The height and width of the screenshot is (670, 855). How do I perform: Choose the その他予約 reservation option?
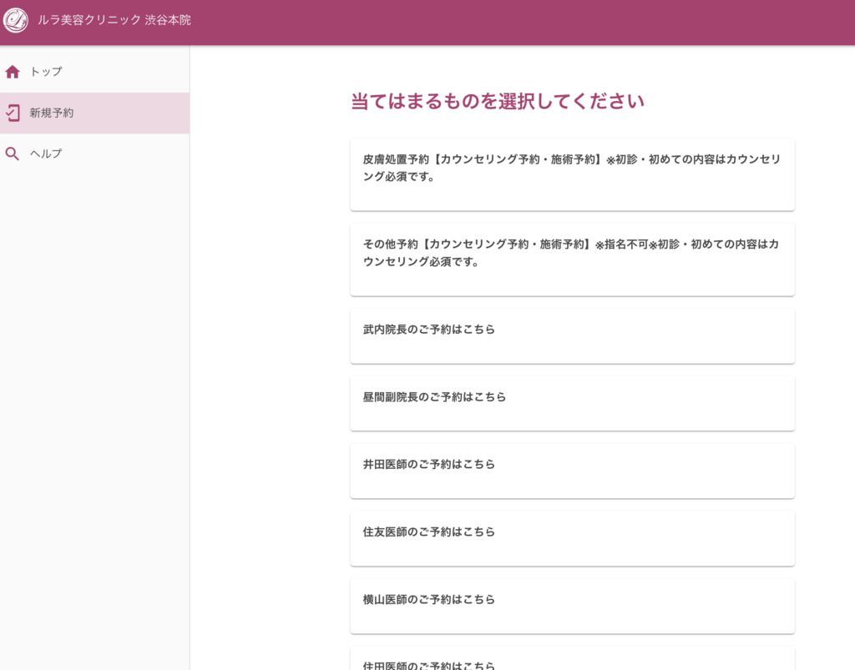pyautogui.click(x=572, y=259)
